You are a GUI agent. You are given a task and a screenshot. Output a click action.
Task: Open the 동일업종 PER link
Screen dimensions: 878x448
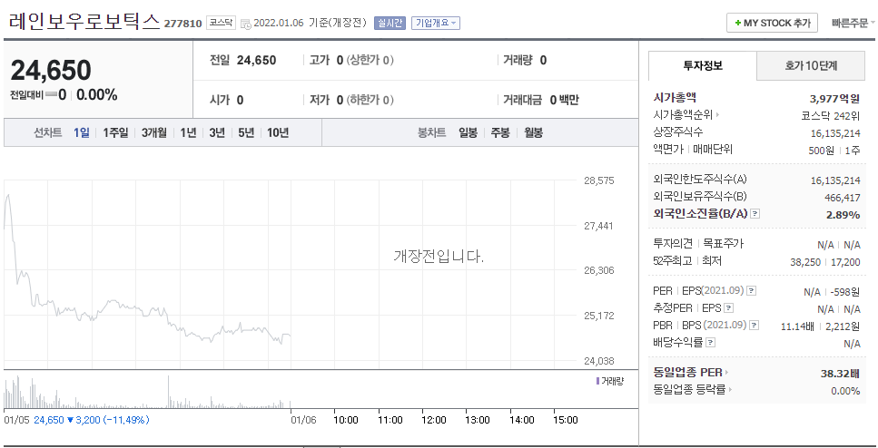tap(691, 373)
